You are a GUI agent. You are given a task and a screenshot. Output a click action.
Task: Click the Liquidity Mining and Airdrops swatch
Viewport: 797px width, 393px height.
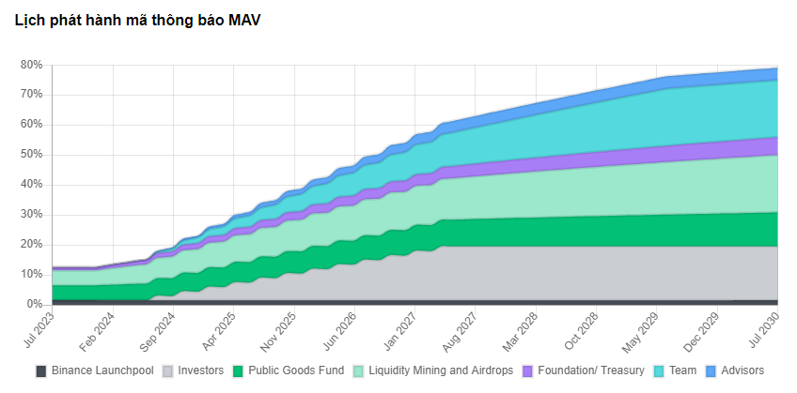pyautogui.click(x=359, y=371)
